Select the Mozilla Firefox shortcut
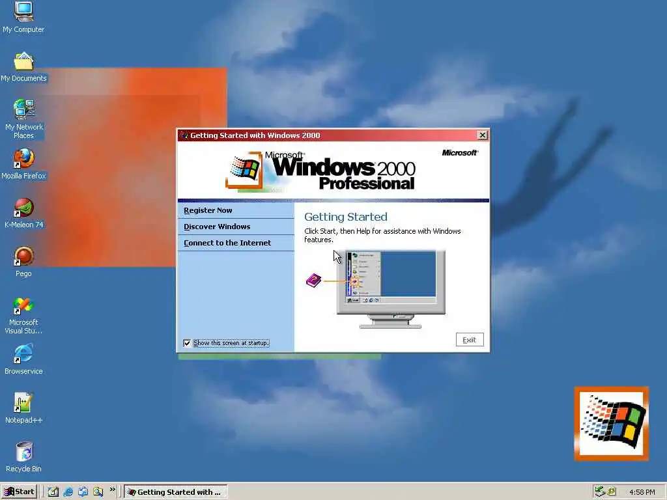Image resolution: width=667 pixels, height=500 pixels. (x=23, y=164)
